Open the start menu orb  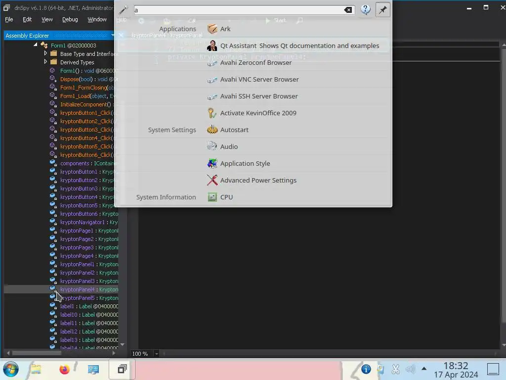point(11,369)
